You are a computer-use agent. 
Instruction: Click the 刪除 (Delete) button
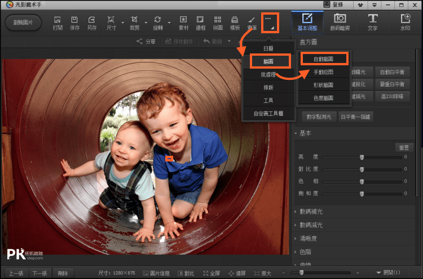(x=63, y=273)
